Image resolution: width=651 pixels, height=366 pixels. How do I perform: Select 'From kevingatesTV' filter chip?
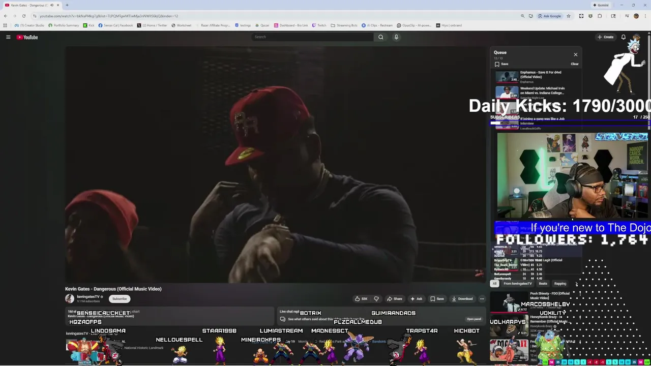click(517, 284)
